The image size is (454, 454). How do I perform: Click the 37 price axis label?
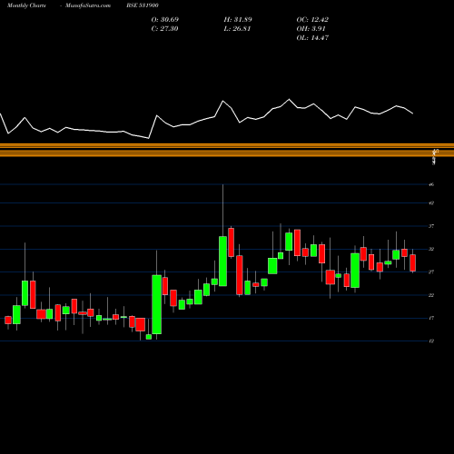431,226
